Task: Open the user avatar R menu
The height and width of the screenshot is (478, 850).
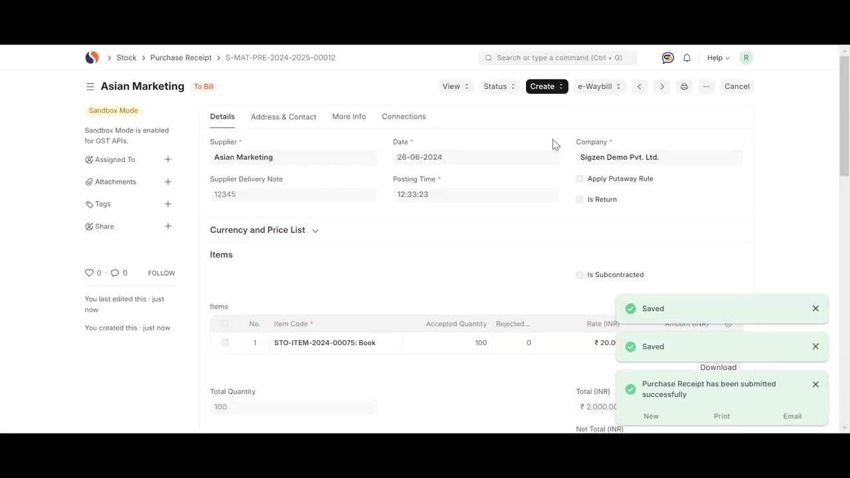Action: pyautogui.click(x=746, y=58)
